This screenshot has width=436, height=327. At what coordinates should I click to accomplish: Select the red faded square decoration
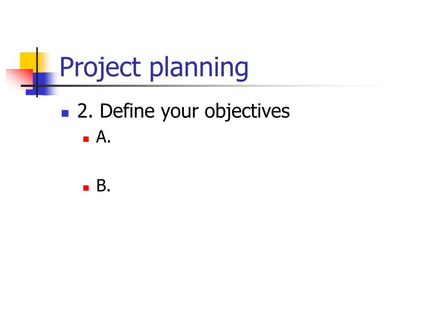pos(19,79)
